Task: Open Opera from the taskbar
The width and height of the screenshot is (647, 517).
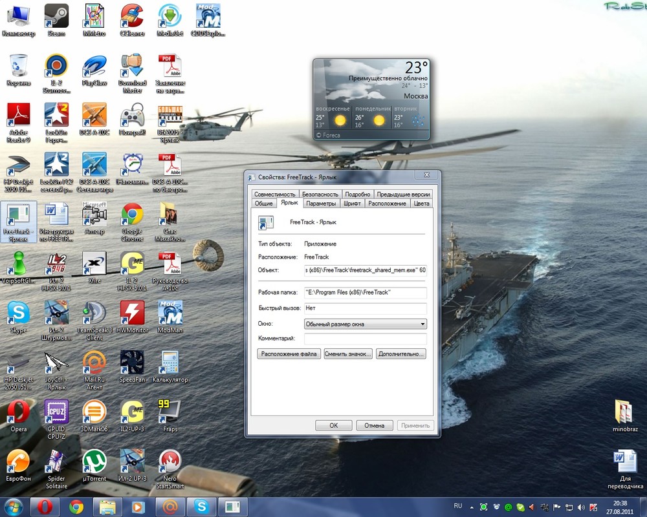Action: pyautogui.click(x=45, y=506)
